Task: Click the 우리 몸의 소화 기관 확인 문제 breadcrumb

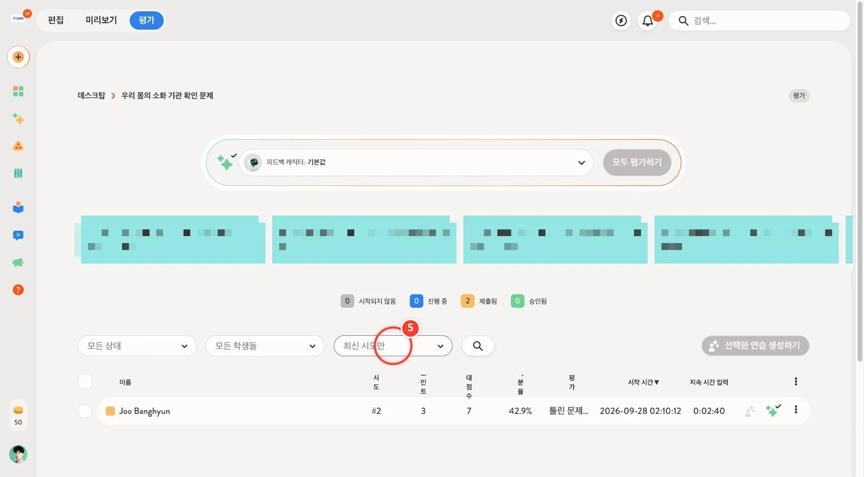Action: pyautogui.click(x=167, y=95)
